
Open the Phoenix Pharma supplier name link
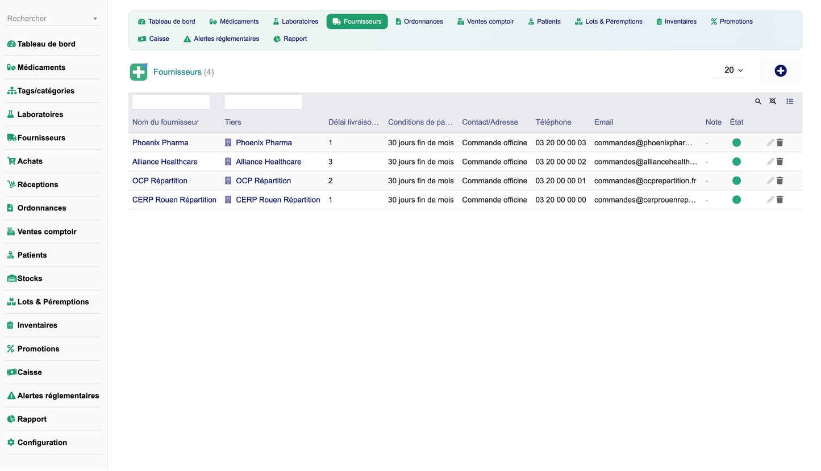pos(160,143)
